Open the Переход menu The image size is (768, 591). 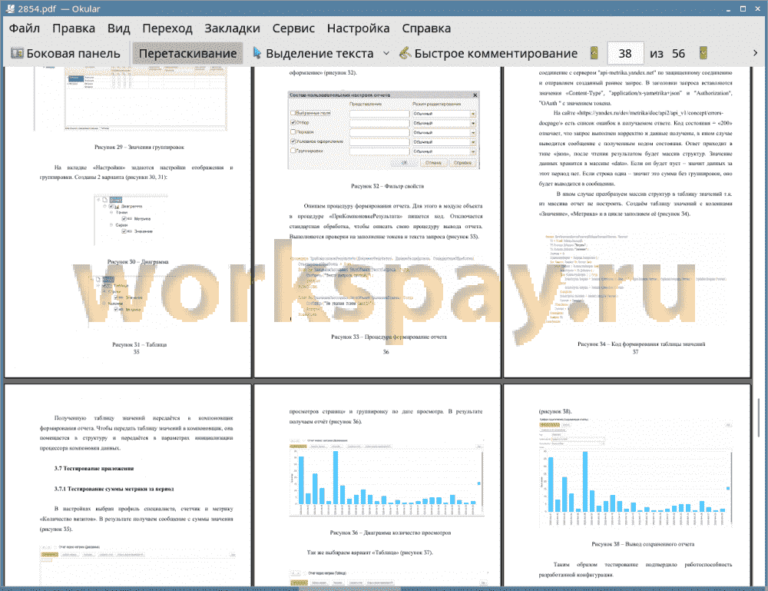click(167, 28)
